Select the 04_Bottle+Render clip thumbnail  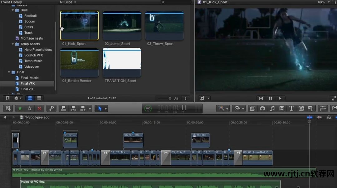pos(80,63)
